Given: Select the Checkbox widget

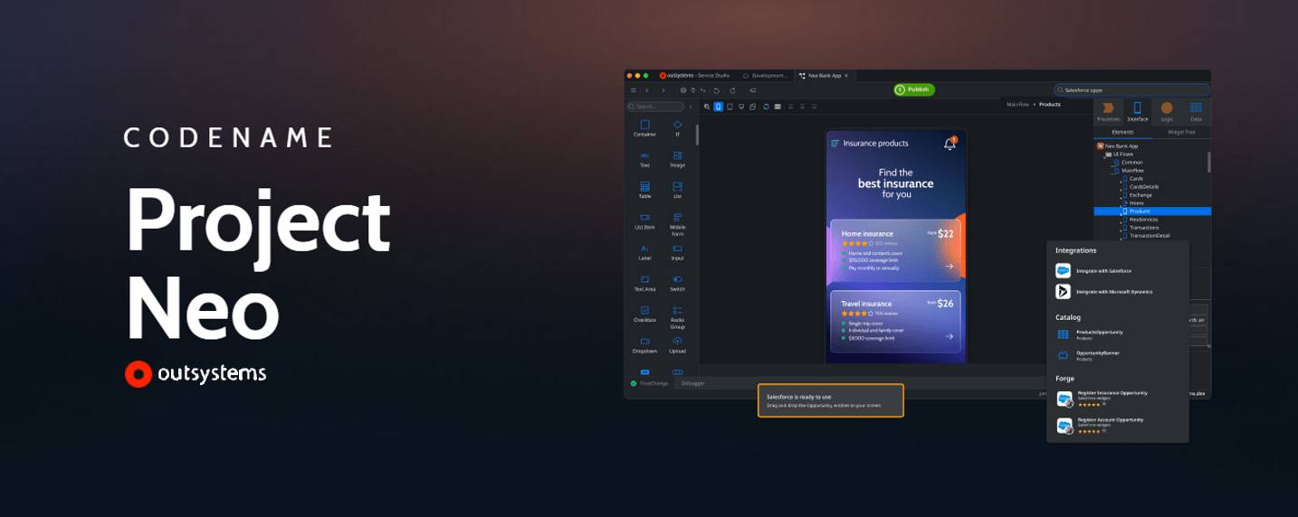Looking at the screenshot, I should 644,314.
